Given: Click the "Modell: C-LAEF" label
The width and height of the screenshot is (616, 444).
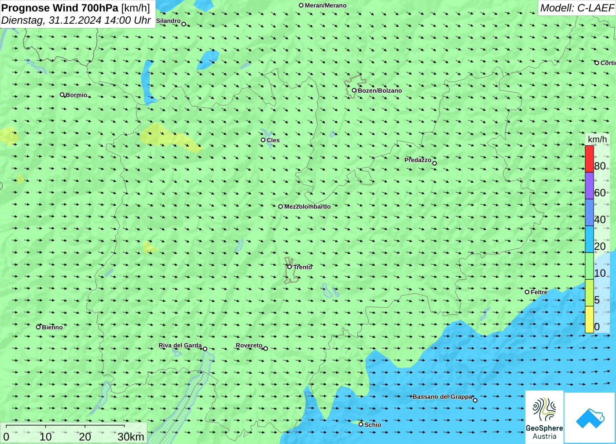Looking at the screenshot, I should pos(577,8).
